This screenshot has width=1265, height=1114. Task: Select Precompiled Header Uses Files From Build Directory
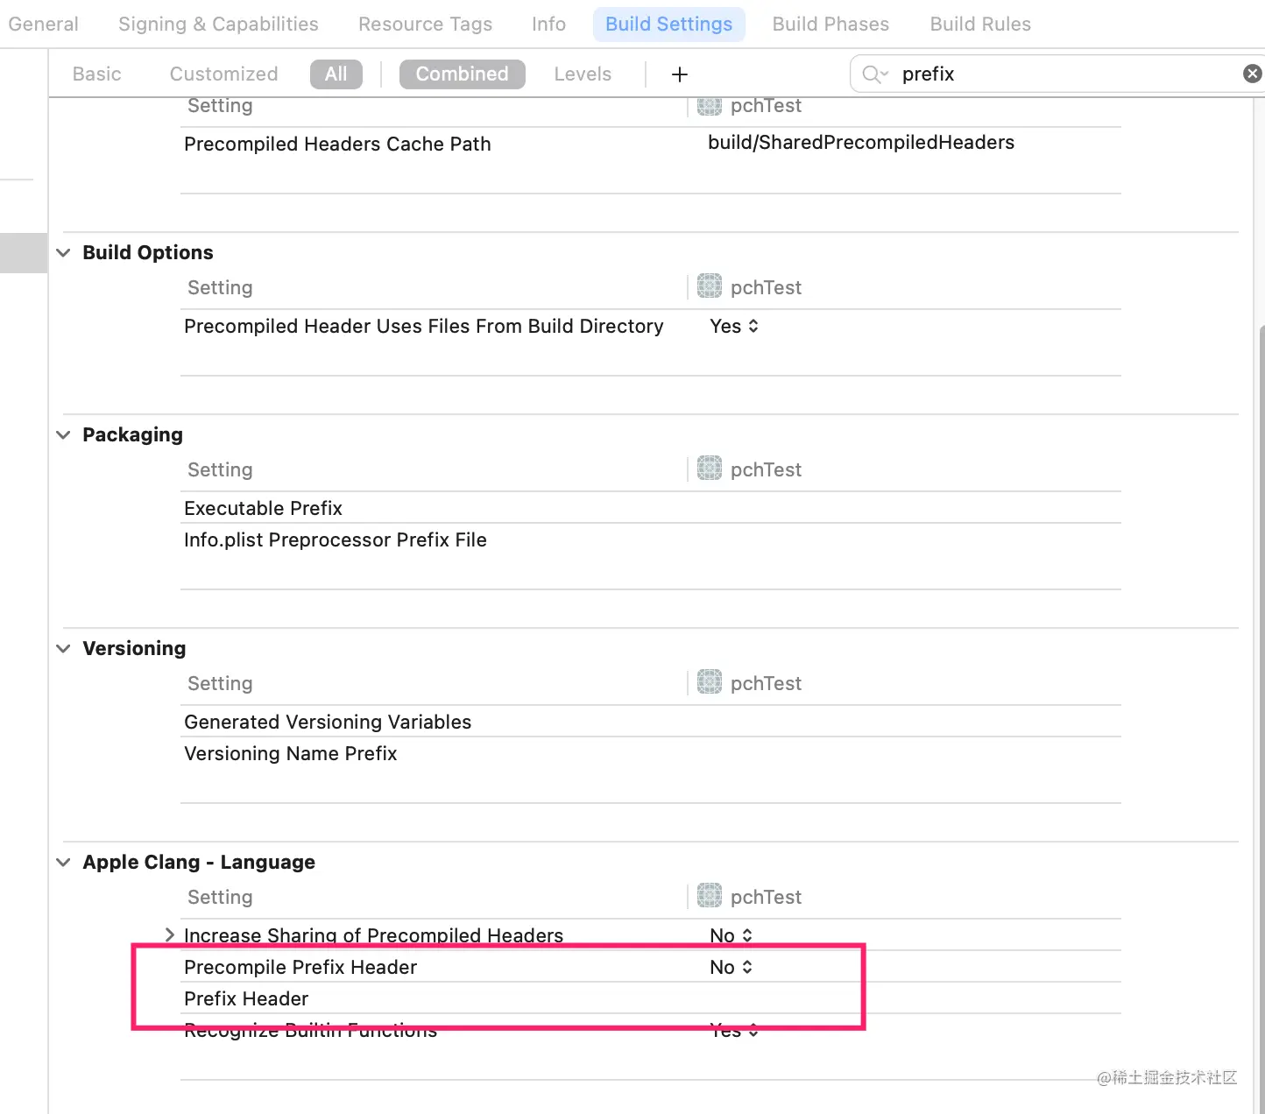click(x=424, y=326)
